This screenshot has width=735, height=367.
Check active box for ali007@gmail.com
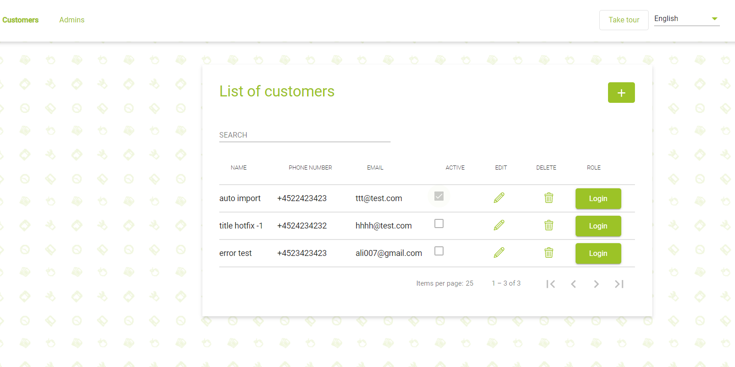click(x=439, y=251)
